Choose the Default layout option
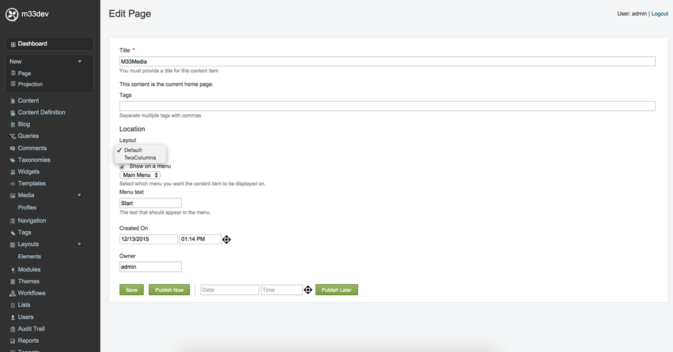The width and height of the screenshot is (673, 352). coord(133,150)
